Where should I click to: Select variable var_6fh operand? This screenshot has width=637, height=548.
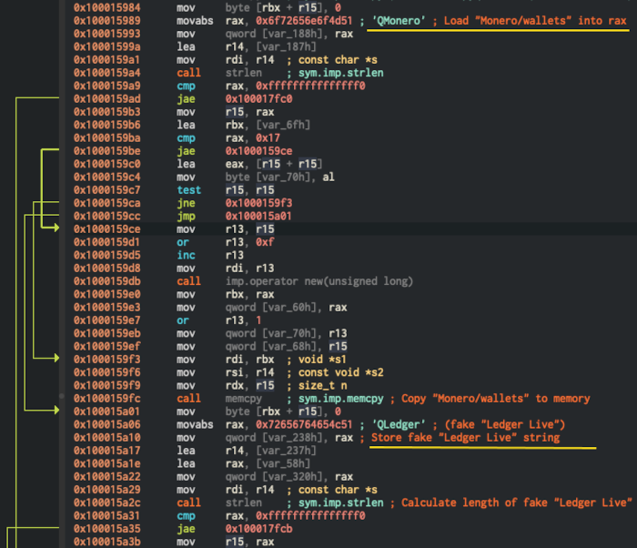[x=283, y=125]
